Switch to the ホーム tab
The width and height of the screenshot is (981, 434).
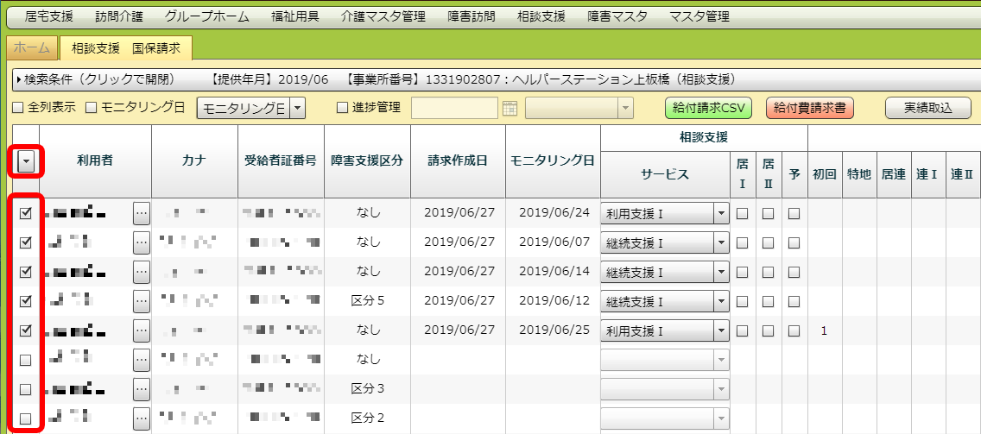(32, 49)
